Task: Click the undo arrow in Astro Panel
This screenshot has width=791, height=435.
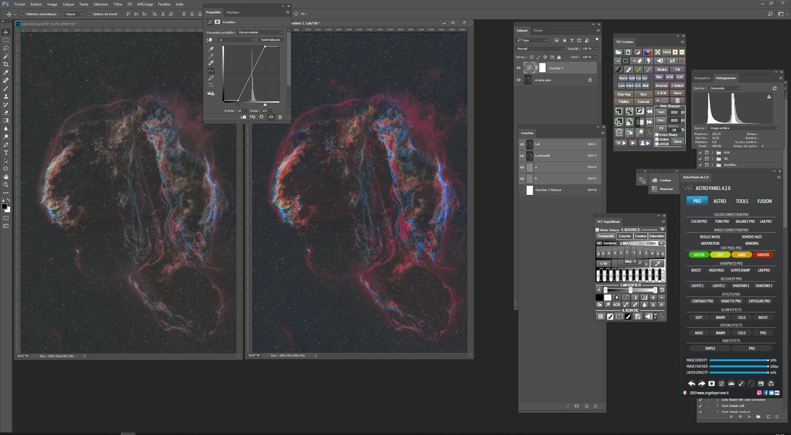Action: [x=691, y=383]
